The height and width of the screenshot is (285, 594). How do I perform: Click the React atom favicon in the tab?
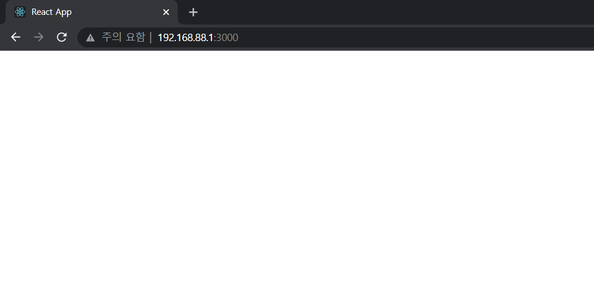[19, 12]
